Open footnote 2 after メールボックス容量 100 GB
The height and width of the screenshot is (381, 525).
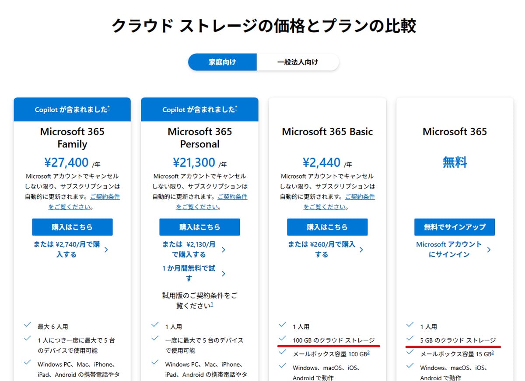[368, 353]
